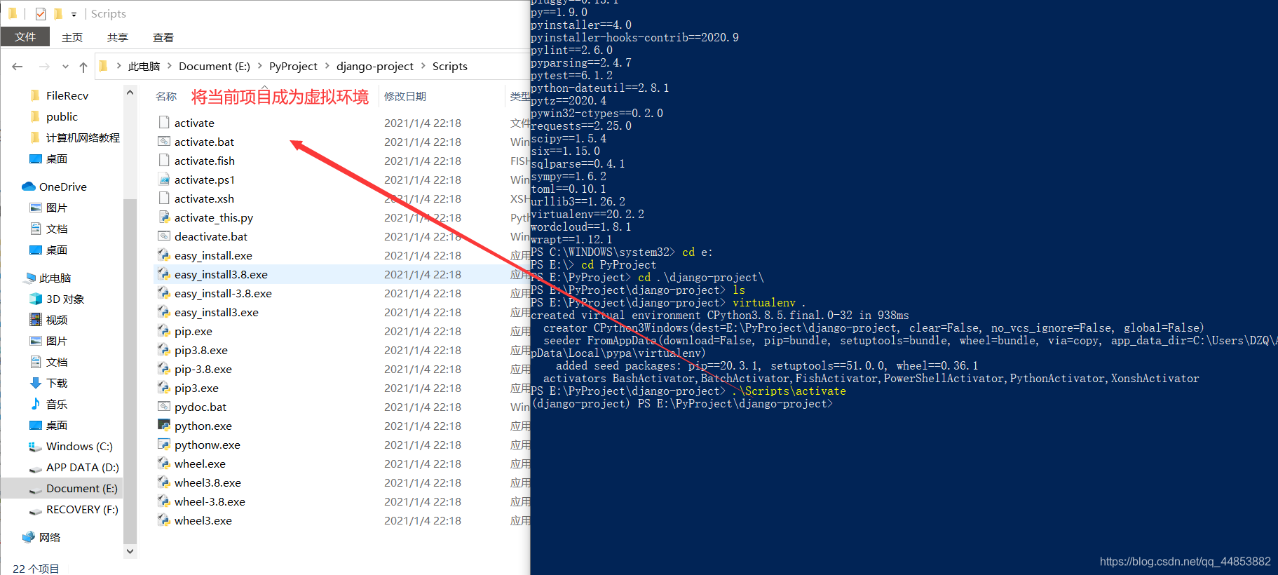Viewport: 1278px width, 575px height.
Task: Select the wheel.exe icon
Action: pyautogui.click(x=164, y=464)
